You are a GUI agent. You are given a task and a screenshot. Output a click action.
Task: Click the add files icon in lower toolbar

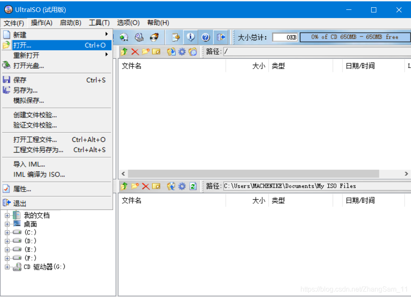(171, 186)
